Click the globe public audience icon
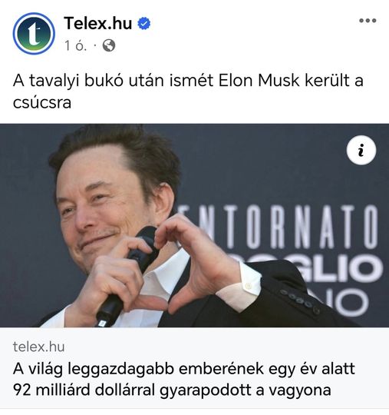The width and height of the screenshot is (389, 415). click(109, 45)
